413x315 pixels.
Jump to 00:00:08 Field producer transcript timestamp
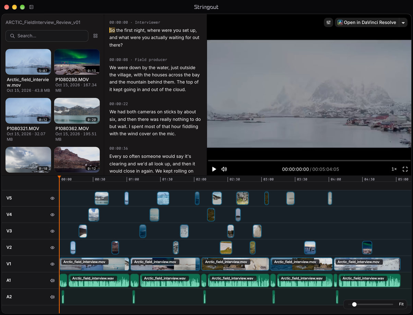pos(138,60)
